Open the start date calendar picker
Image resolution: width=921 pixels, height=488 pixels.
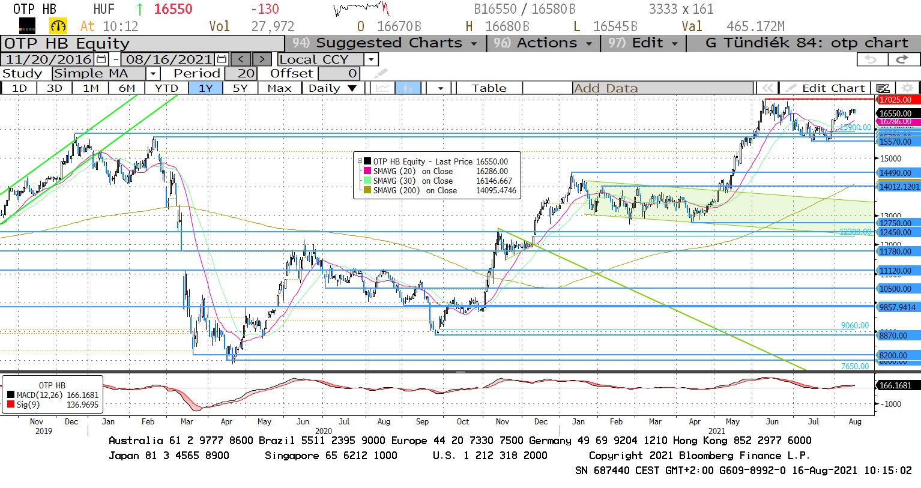pos(101,59)
